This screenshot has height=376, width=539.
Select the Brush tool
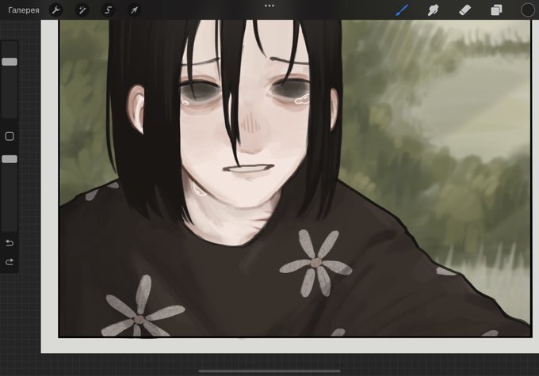pyautogui.click(x=402, y=10)
